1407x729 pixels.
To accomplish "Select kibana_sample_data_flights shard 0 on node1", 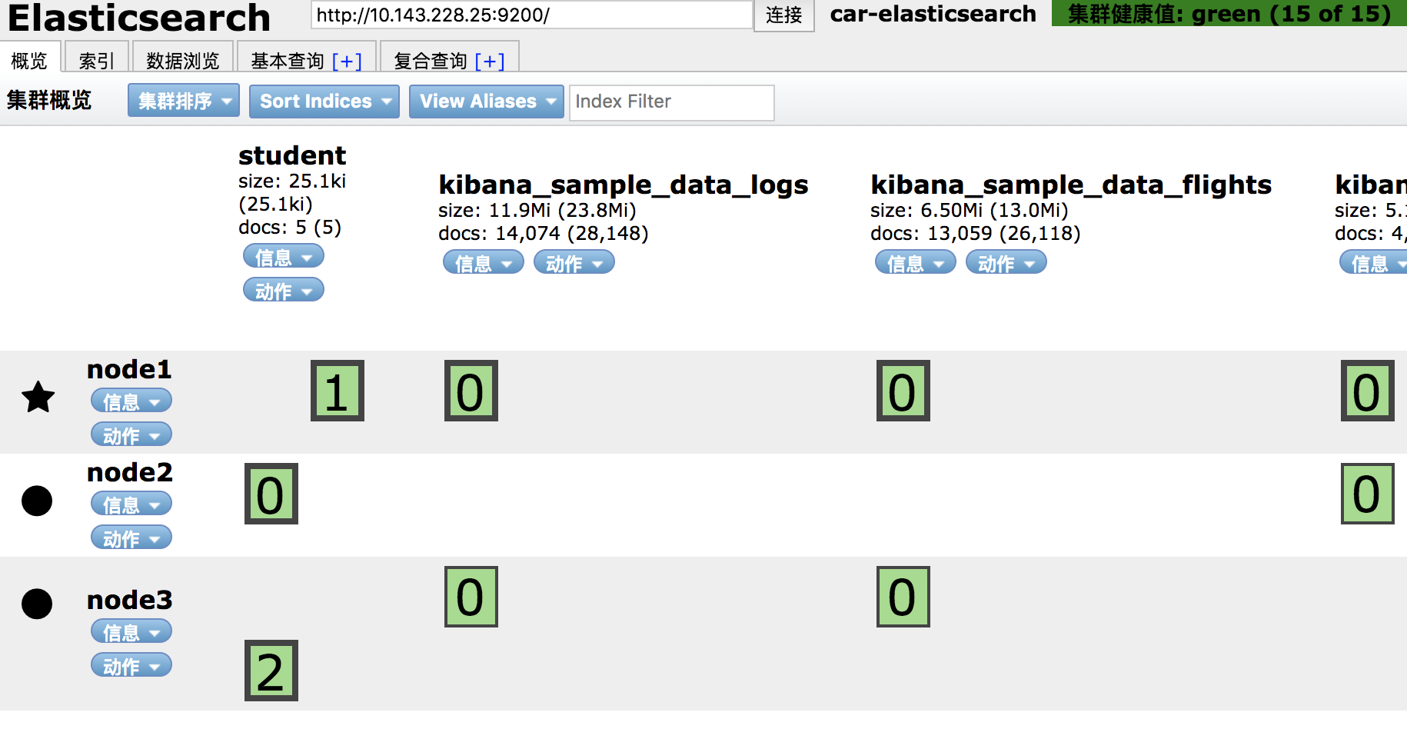I will pyautogui.click(x=903, y=391).
